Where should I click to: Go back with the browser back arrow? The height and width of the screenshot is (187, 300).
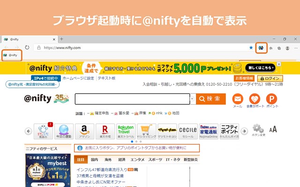click(x=7, y=47)
